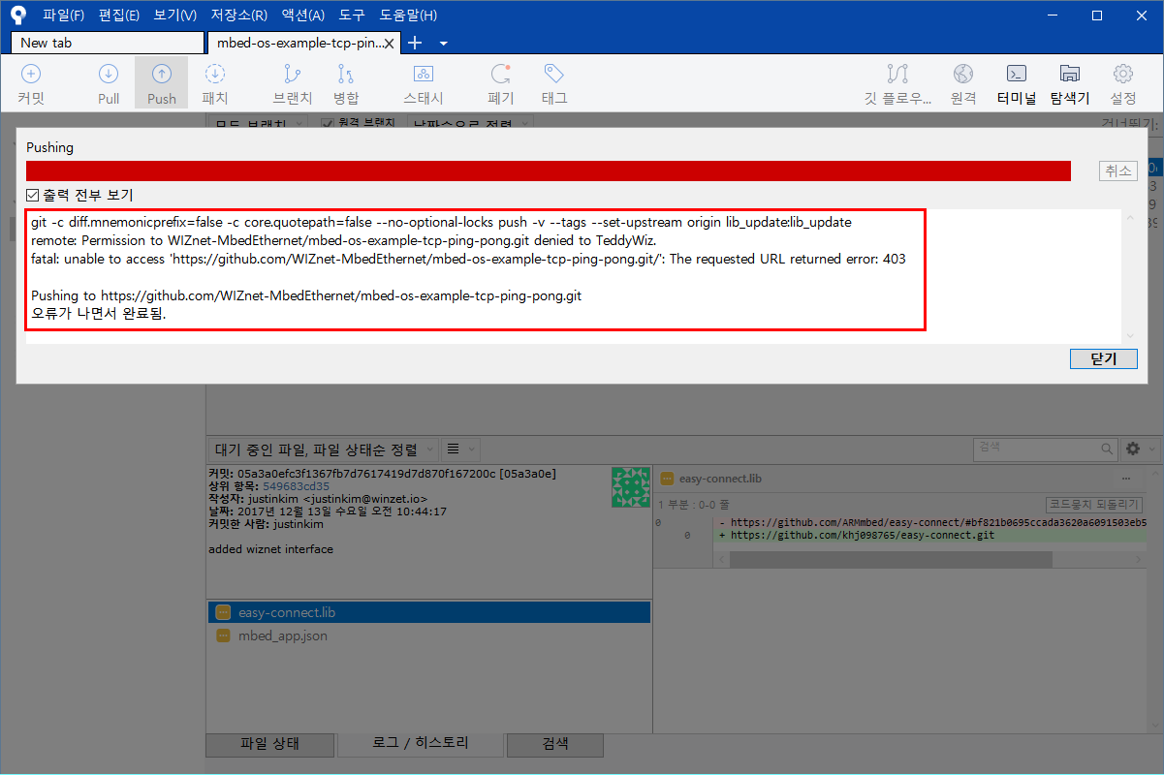This screenshot has height=775, width=1164.
Task: Switch to the 검색 bottom tab
Action: coord(555,744)
